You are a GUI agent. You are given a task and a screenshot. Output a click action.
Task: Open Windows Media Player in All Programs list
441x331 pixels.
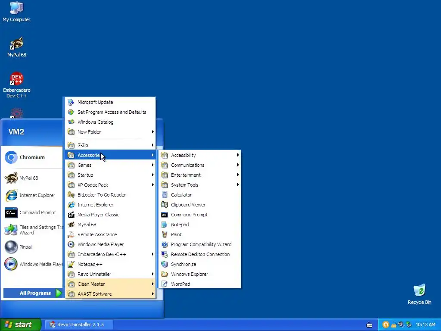[x=111, y=244]
